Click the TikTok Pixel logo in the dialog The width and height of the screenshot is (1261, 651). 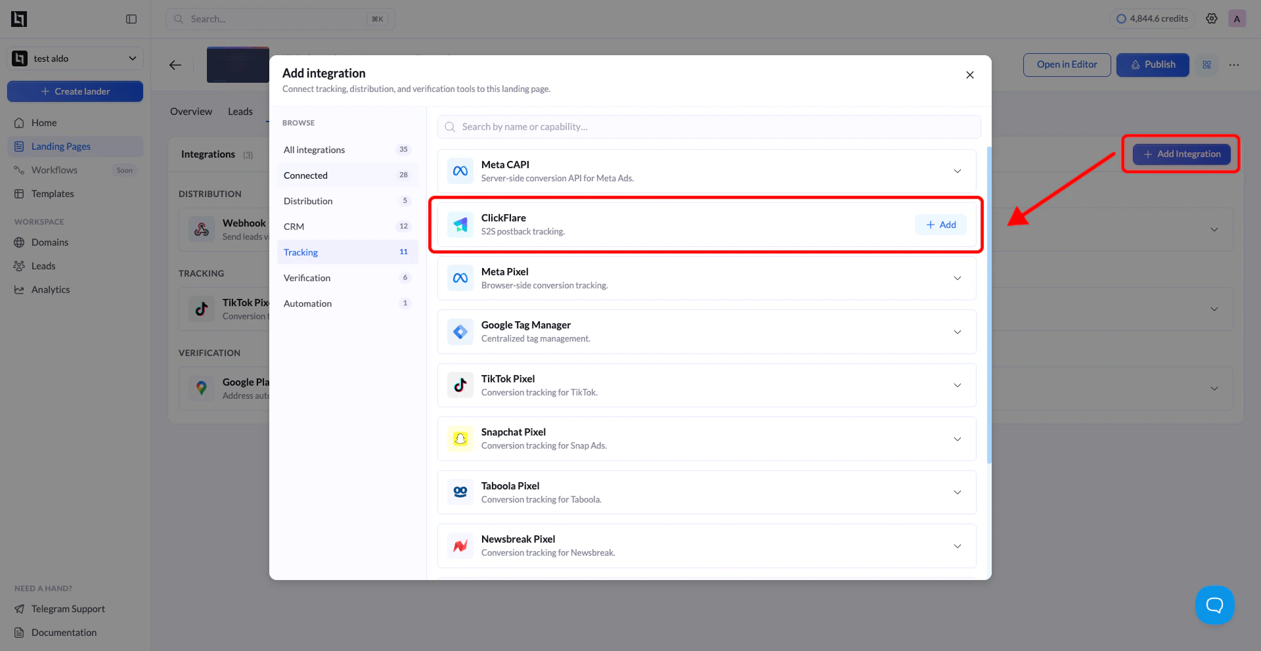(460, 385)
